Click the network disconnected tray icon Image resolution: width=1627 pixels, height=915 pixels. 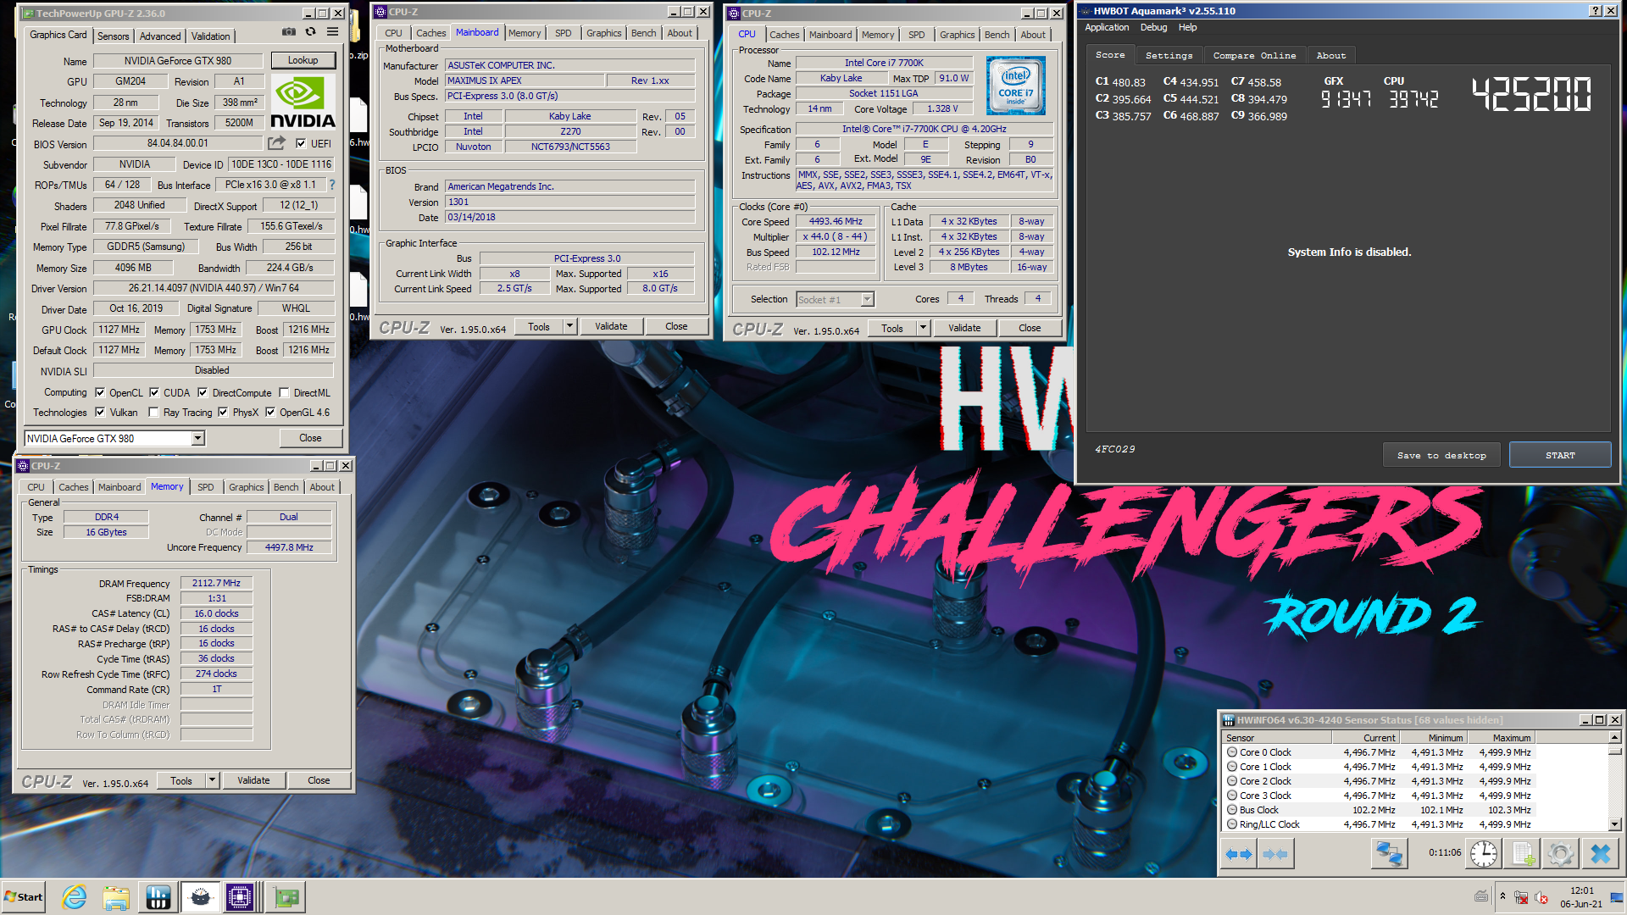coord(1522,897)
